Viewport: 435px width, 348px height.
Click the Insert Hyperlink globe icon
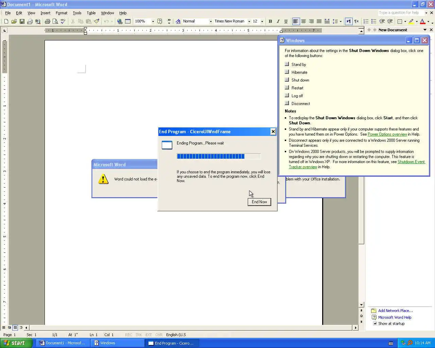(x=120, y=21)
